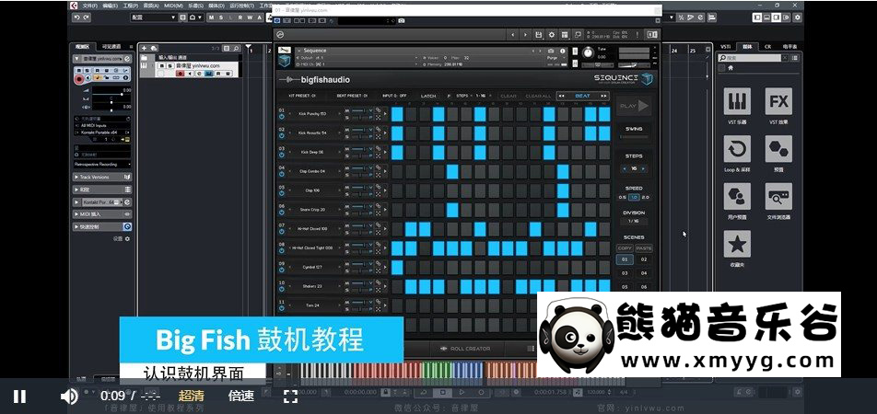This screenshot has width=877, height=414.
Task: Click Kick Punchy link chain icon
Action: click(378, 109)
